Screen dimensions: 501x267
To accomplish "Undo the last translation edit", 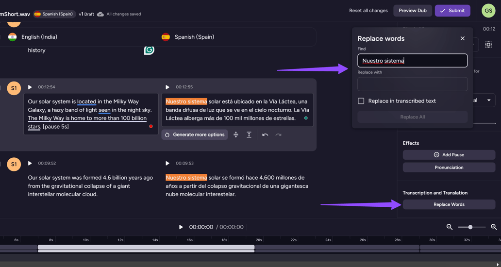I will tap(265, 134).
